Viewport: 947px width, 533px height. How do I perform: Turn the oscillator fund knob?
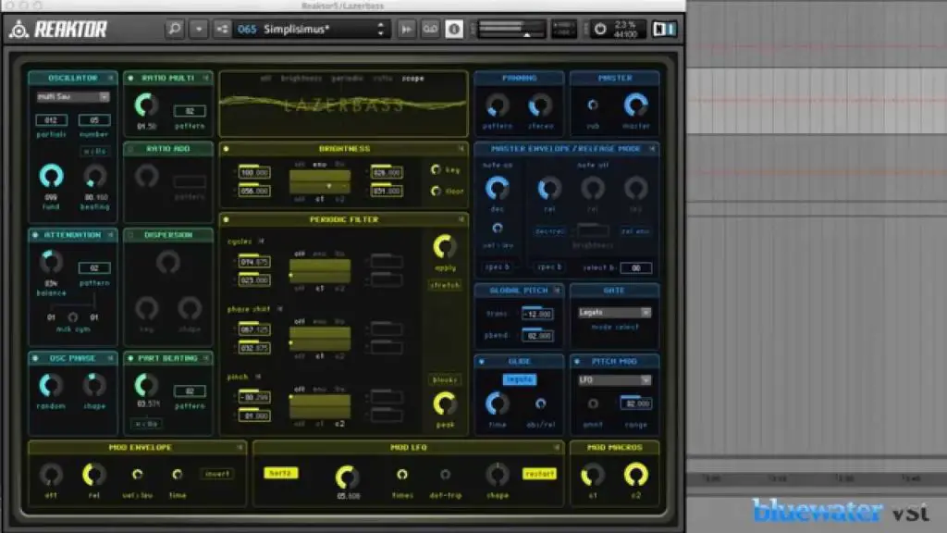pos(52,176)
